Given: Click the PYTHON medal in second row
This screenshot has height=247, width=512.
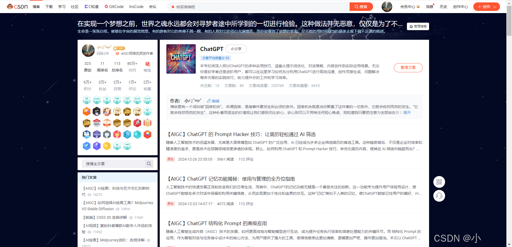Looking at the screenshot, I should [x=137, y=111].
